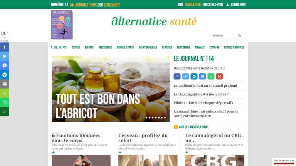This screenshot has width=296, height=166.
Task: Click the Recherche search input field
Action: point(224,36)
